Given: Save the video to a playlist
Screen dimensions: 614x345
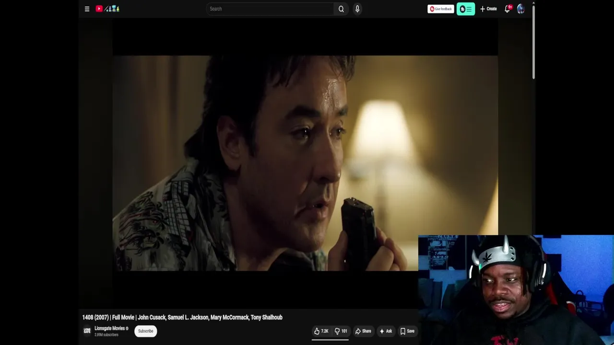Looking at the screenshot, I should point(407,331).
